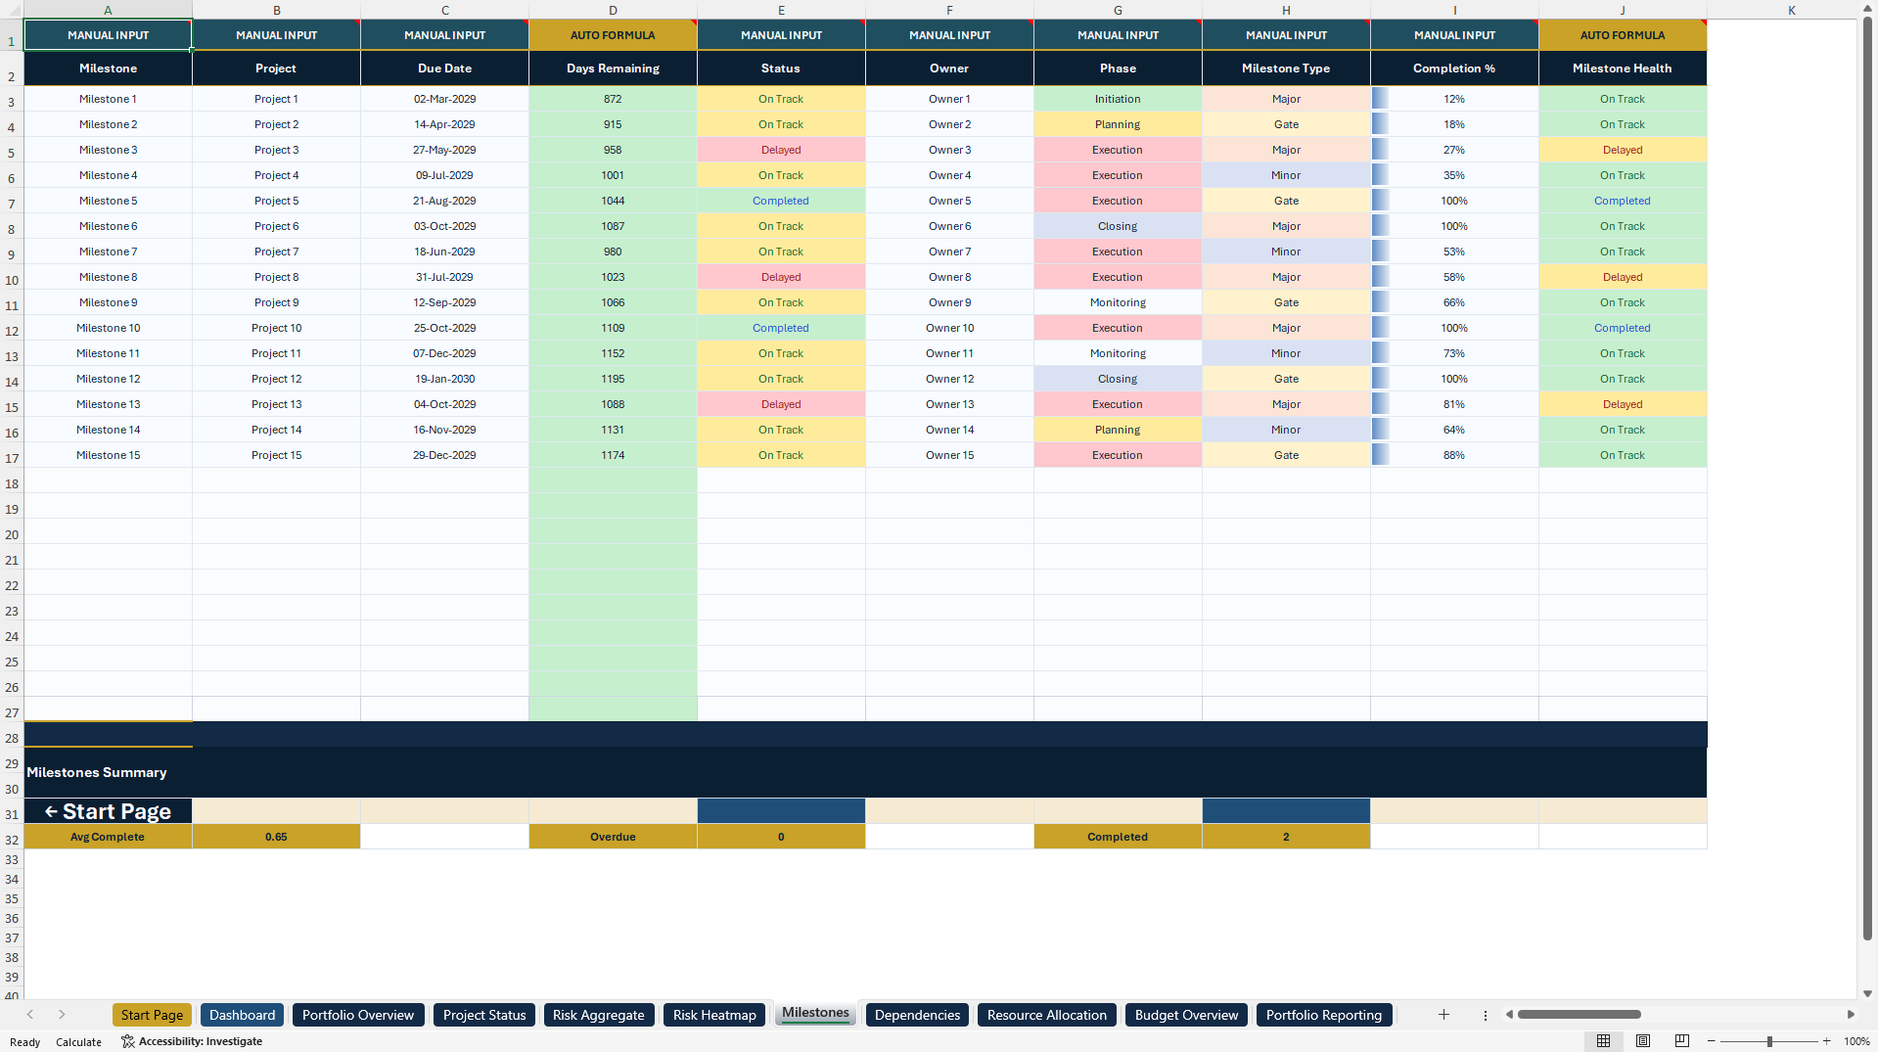Switch to Page Layout view icon

pyautogui.click(x=1643, y=1041)
